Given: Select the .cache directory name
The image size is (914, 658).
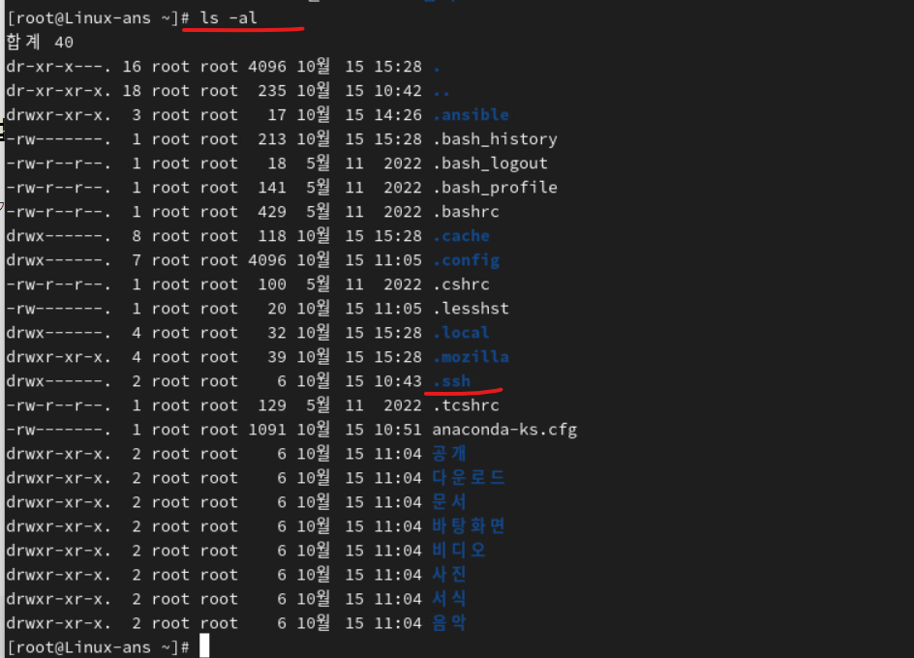Looking at the screenshot, I should tap(461, 236).
